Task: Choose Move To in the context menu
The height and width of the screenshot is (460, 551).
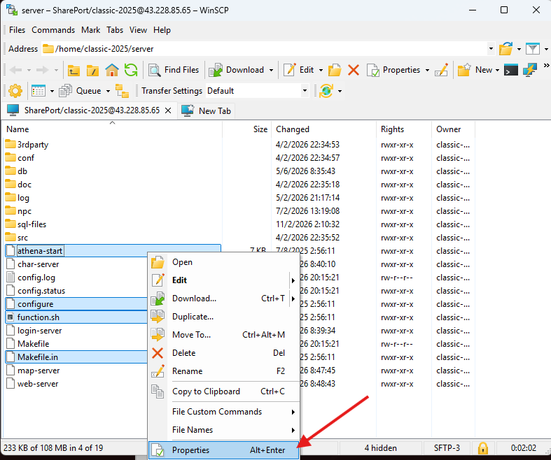Action: point(224,335)
